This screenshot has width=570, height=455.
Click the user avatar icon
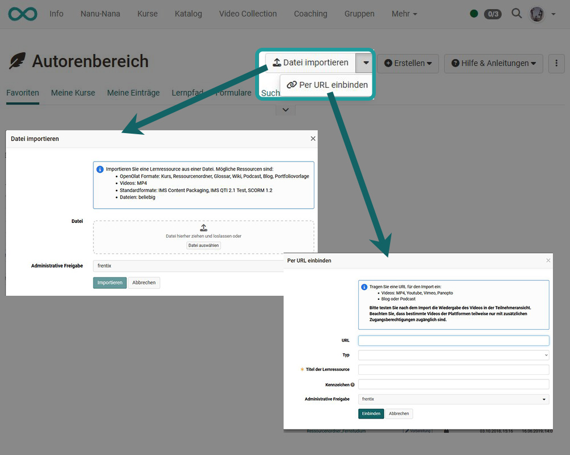click(x=537, y=14)
